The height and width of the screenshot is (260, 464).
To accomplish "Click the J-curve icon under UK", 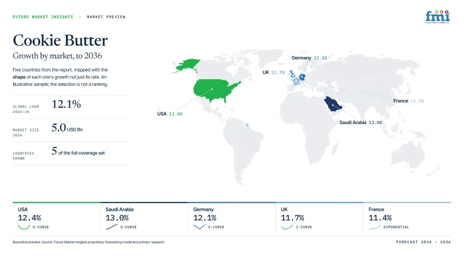I will coord(286,227).
